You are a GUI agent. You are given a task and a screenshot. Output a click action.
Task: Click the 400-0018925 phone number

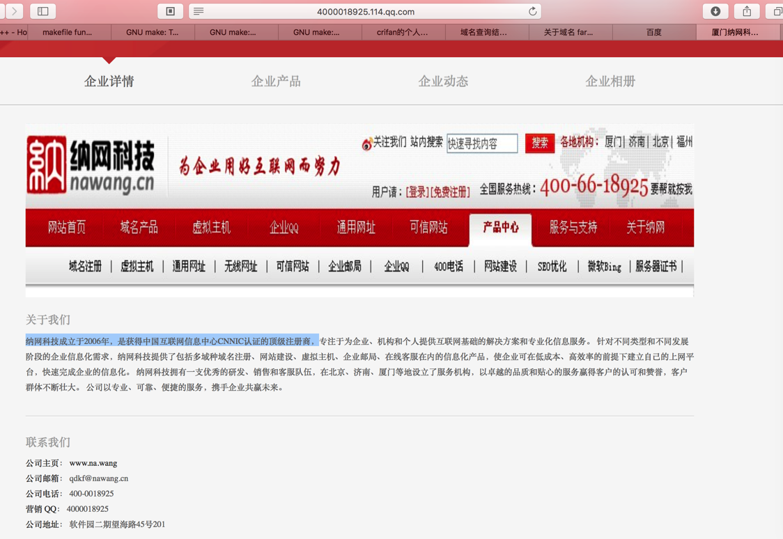tap(91, 494)
